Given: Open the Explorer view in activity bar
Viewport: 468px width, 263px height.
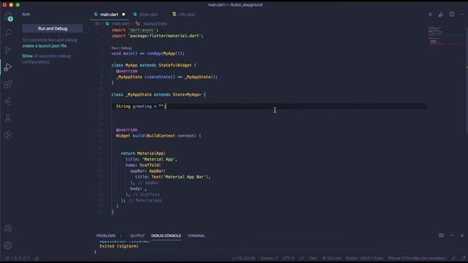Looking at the screenshot, I should pyautogui.click(x=8, y=17).
